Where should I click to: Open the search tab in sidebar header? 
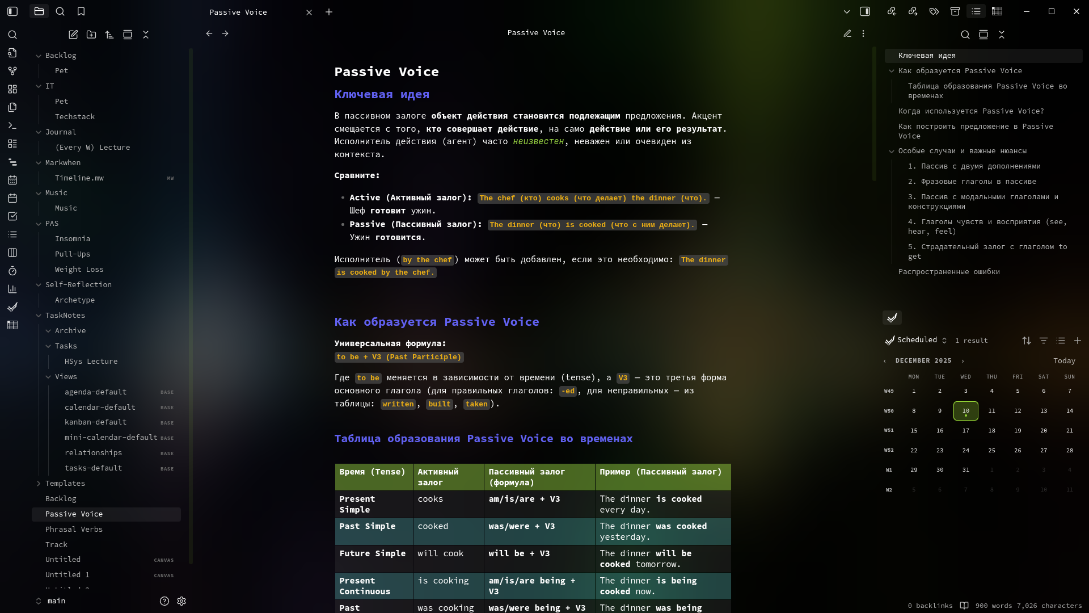tap(60, 11)
